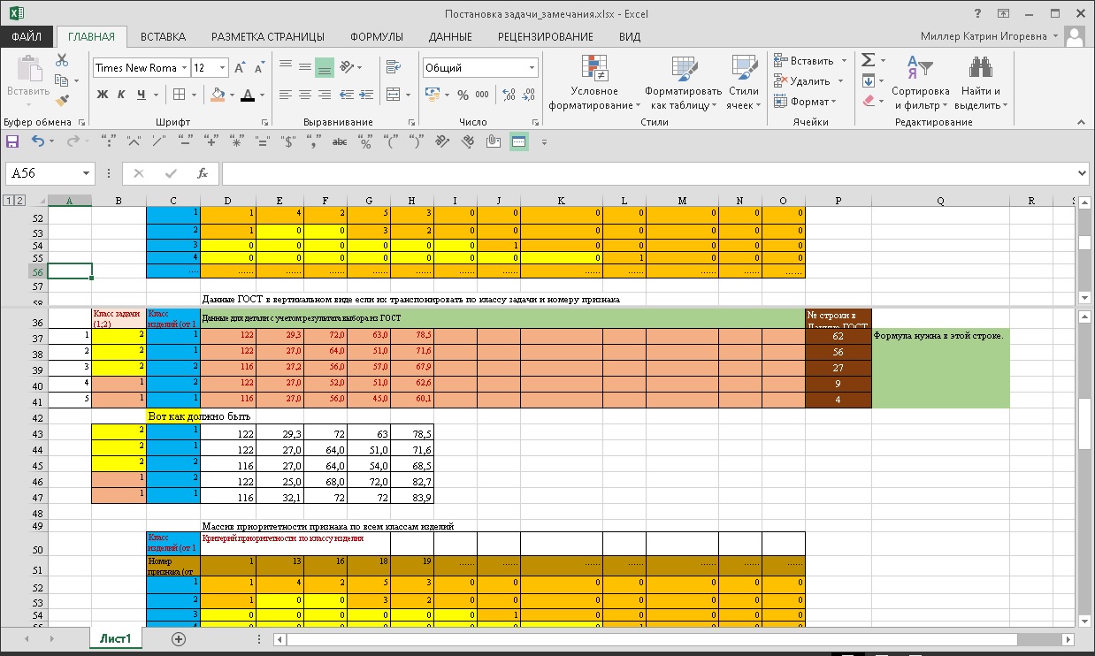
Task: Open Найти и выделить menu
Action: click(x=981, y=83)
